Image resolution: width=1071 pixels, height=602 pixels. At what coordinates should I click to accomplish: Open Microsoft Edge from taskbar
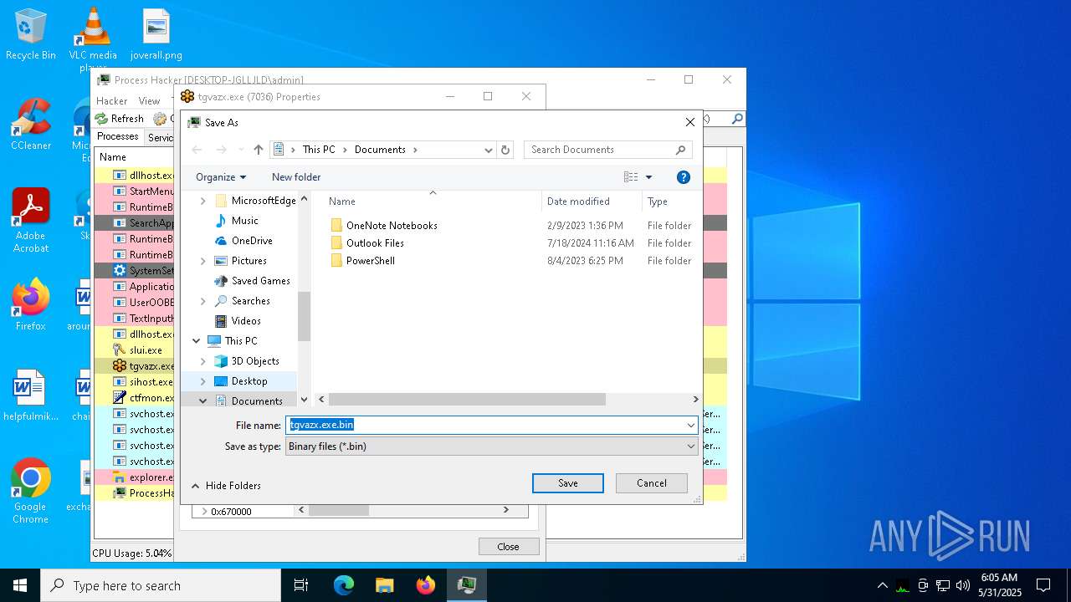coord(344,585)
